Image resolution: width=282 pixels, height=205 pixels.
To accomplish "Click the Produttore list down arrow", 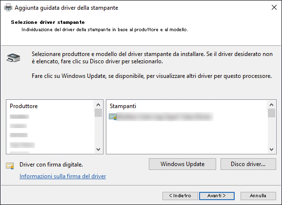I will [x=98, y=149].
